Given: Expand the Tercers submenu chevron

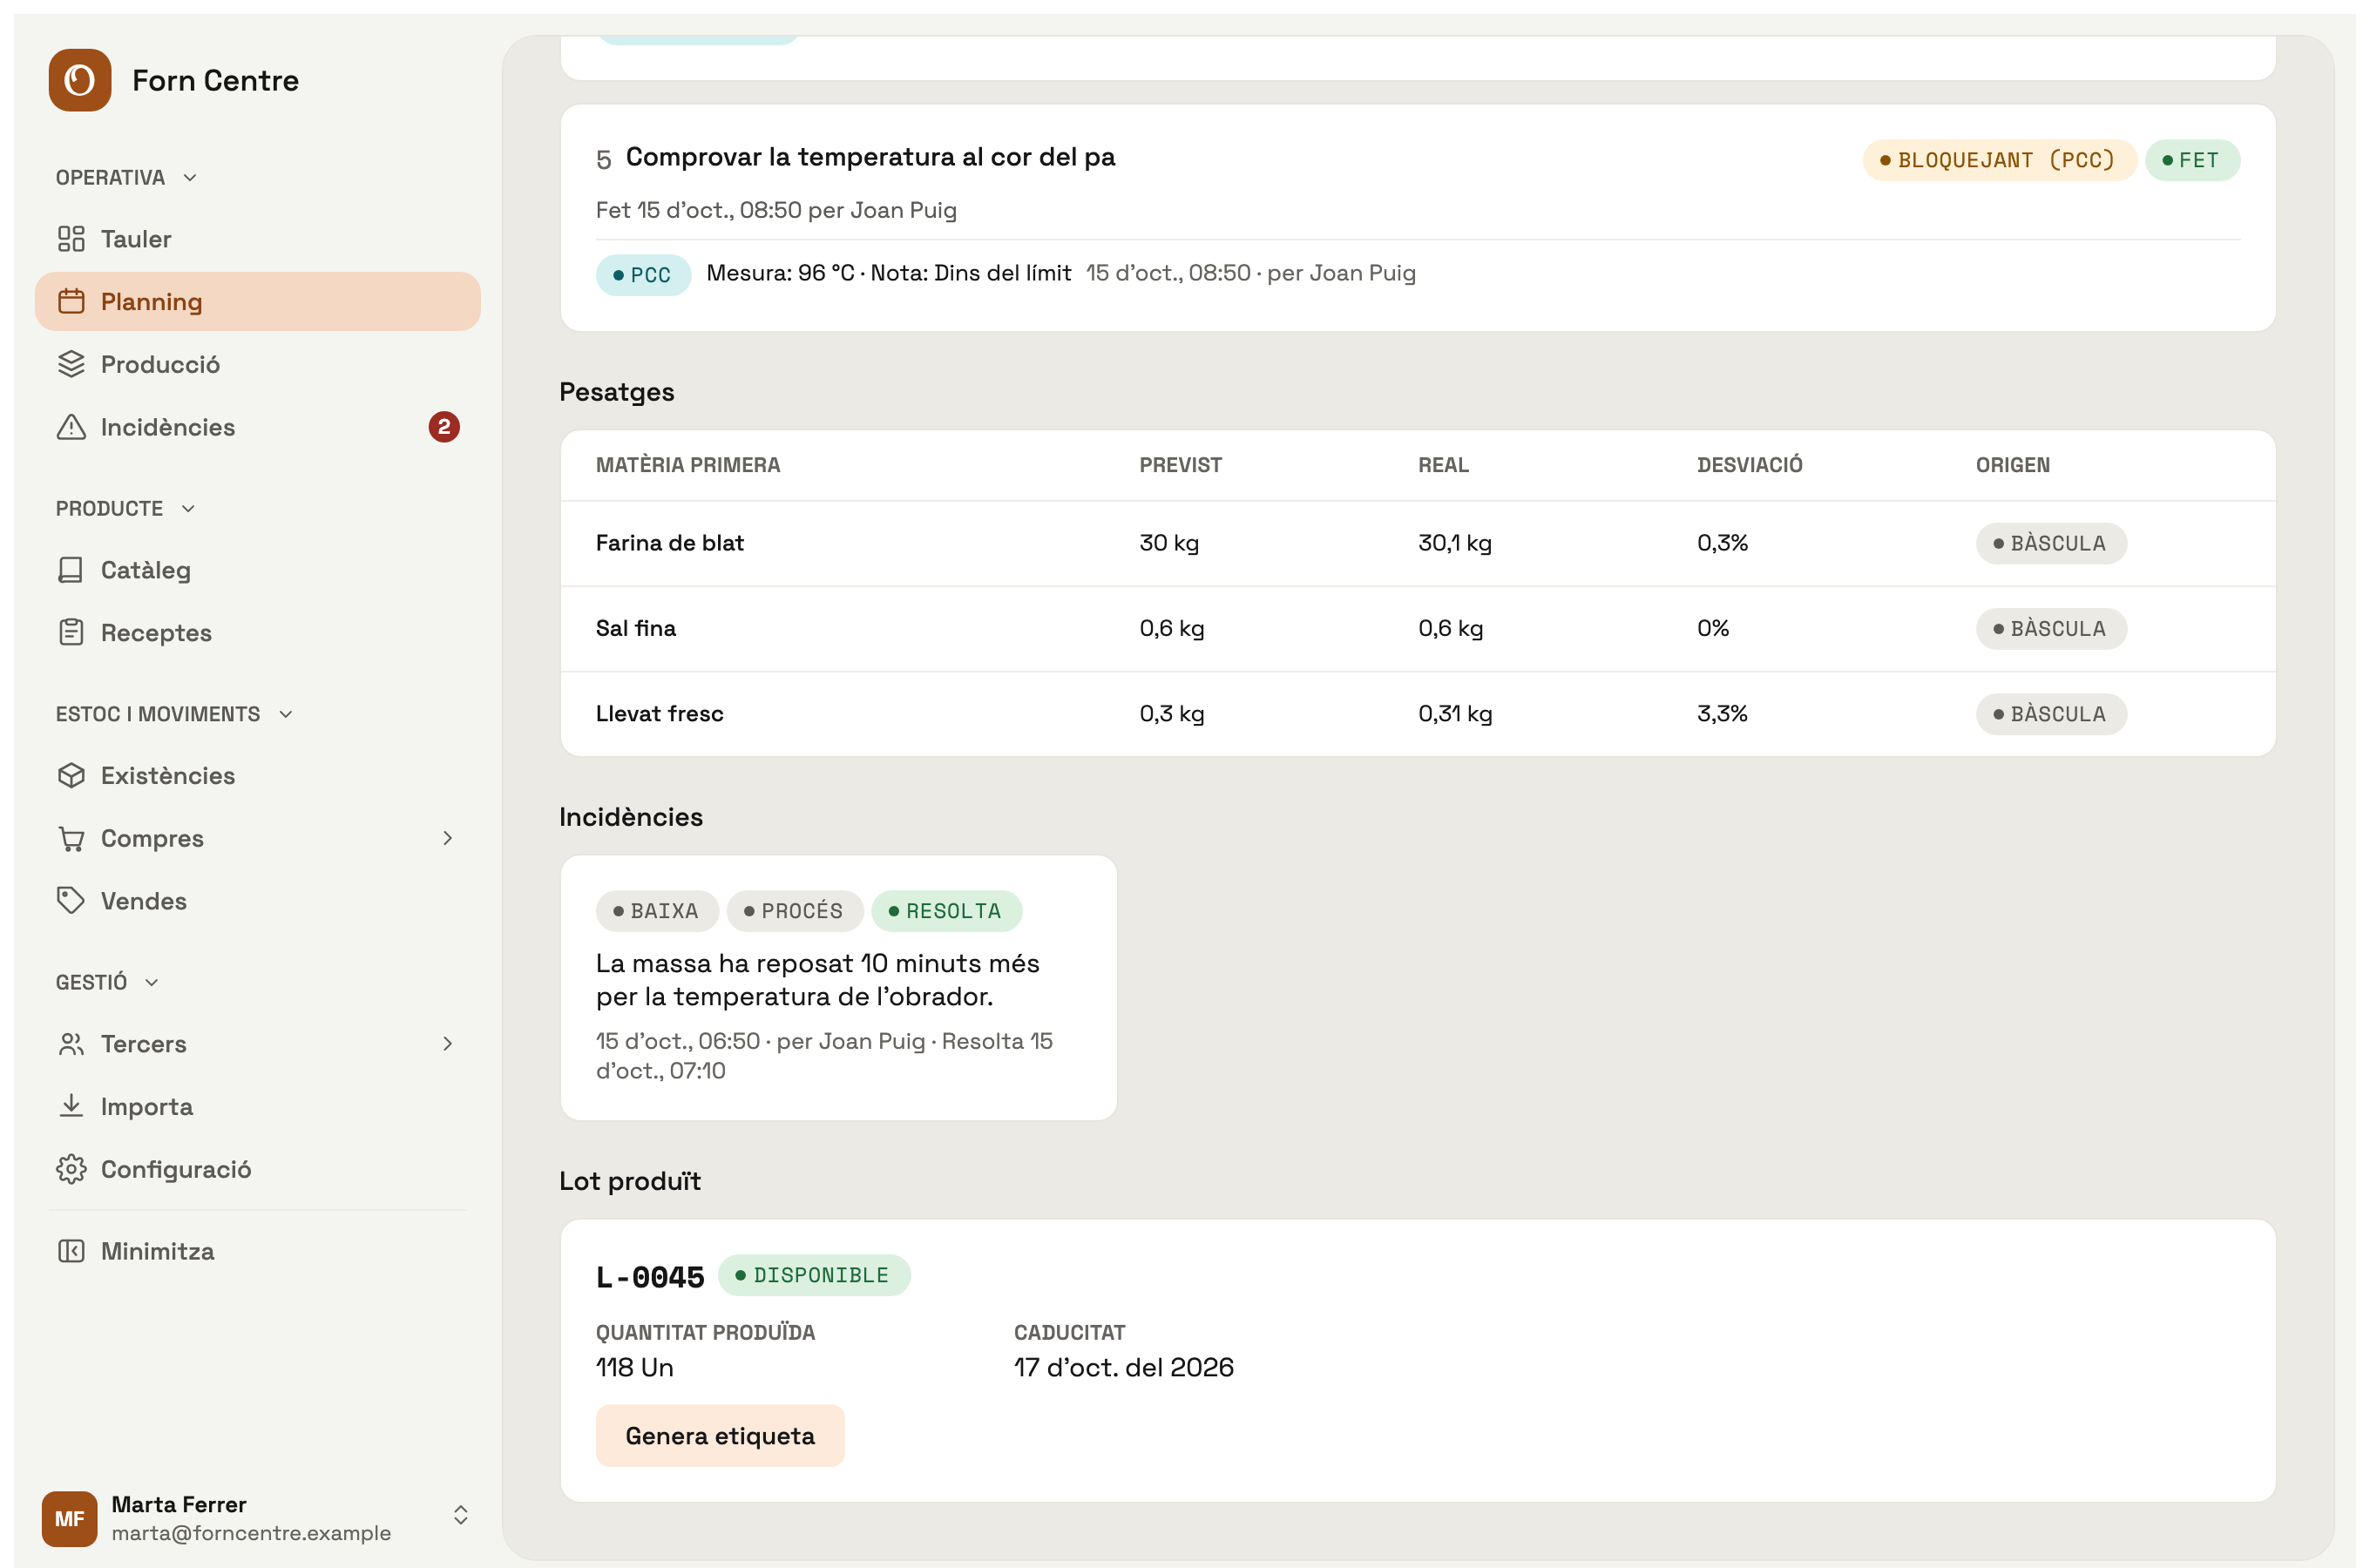Looking at the screenshot, I should click(447, 1044).
